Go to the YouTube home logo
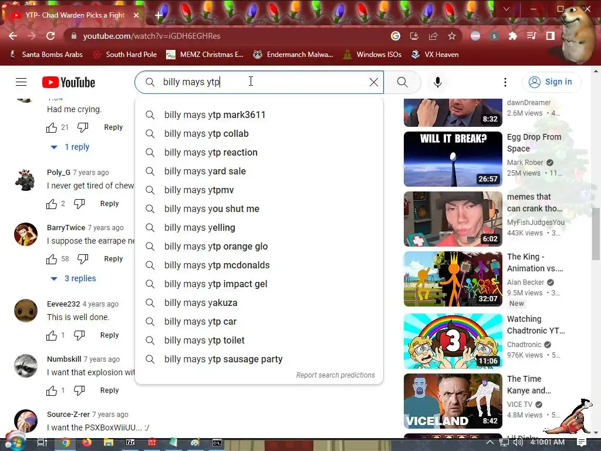This screenshot has height=451, width=601. [x=69, y=82]
